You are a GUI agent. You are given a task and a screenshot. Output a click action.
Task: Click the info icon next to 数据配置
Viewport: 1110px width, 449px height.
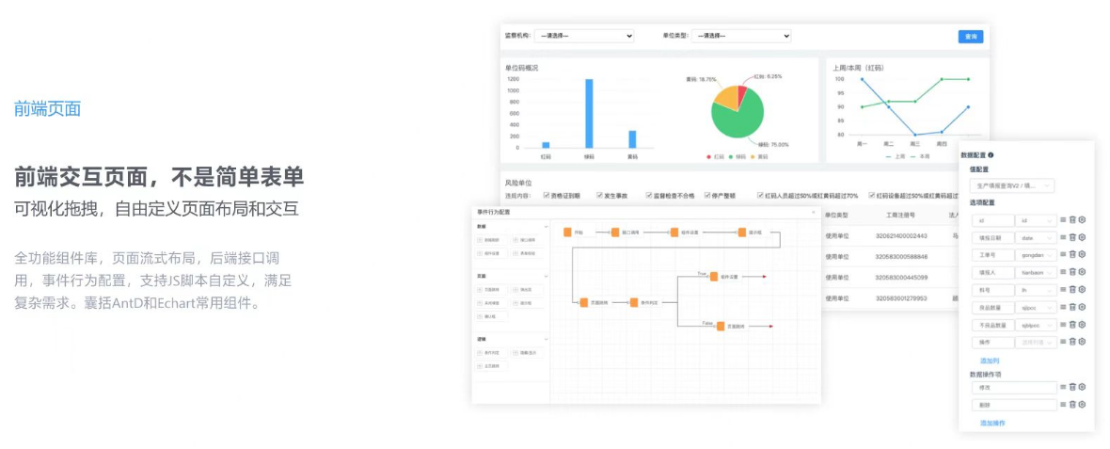coord(991,154)
